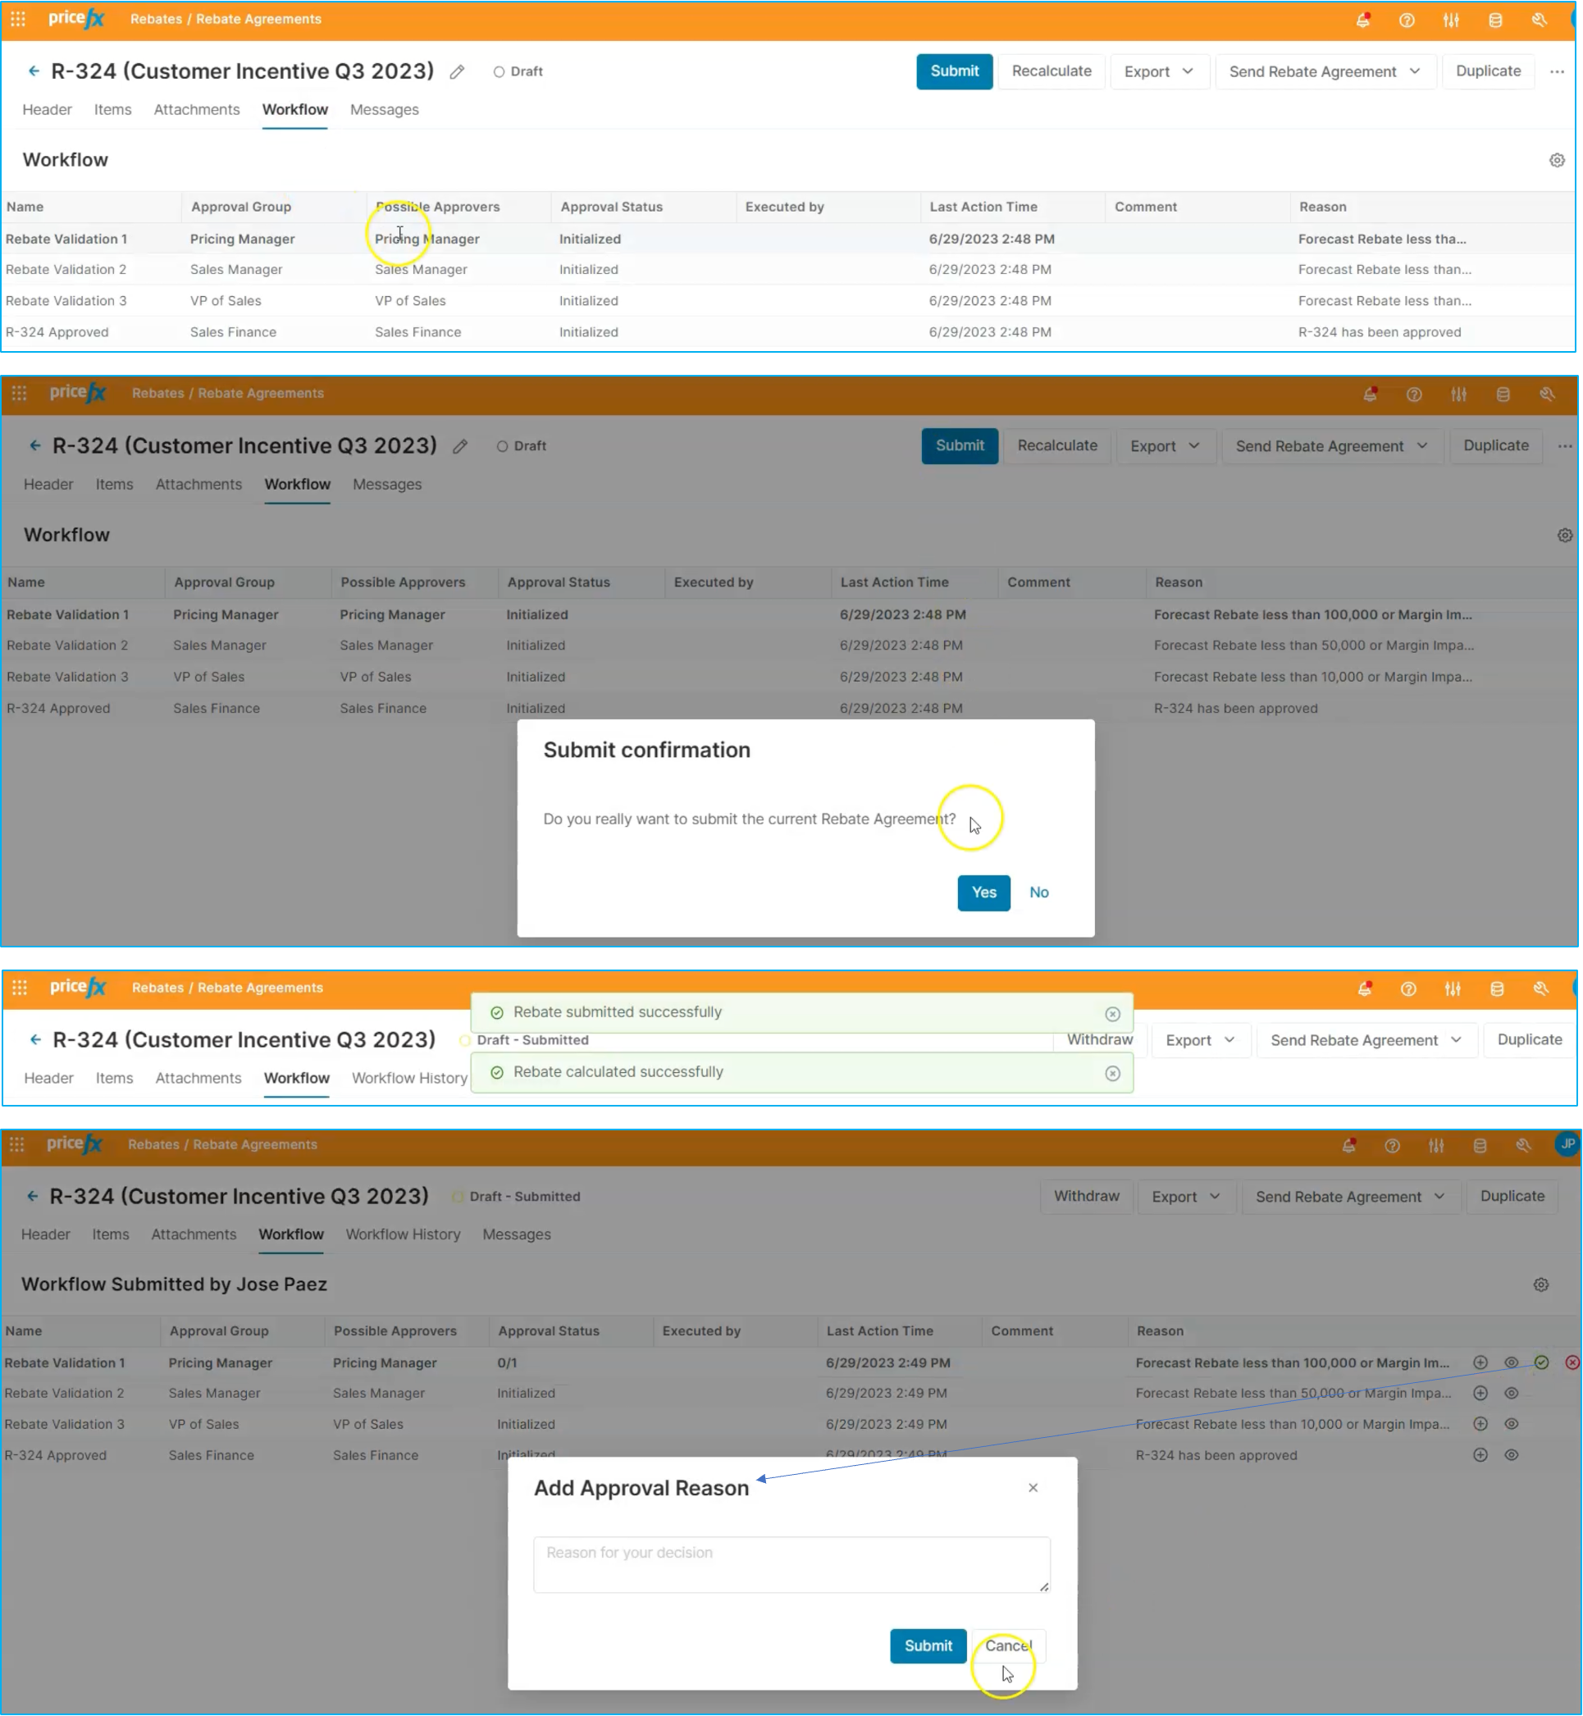Click Recalculate in the top screenshot
Viewport: 1583px width, 1716px height.
1052,72
